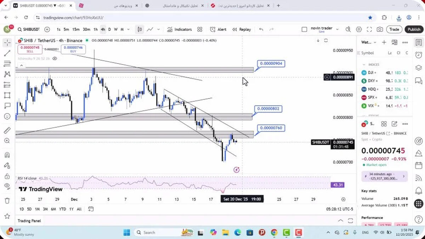Select the 1h timeframe
The image size is (425, 239).
(x=95, y=29)
